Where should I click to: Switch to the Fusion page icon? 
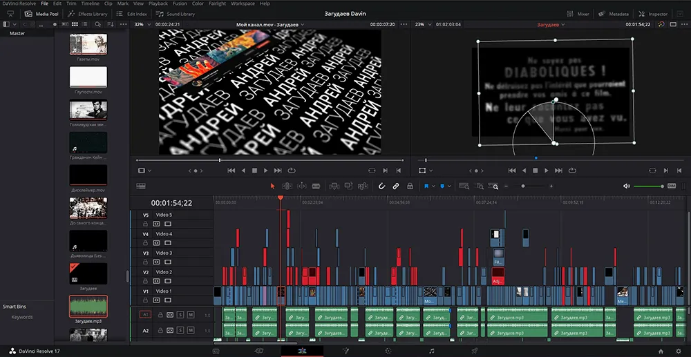click(345, 351)
